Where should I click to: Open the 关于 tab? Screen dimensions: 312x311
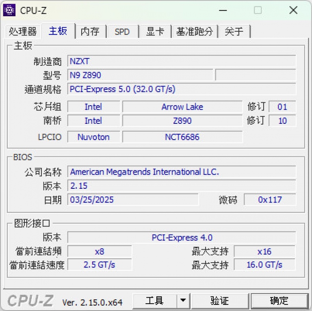coord(234,31)
